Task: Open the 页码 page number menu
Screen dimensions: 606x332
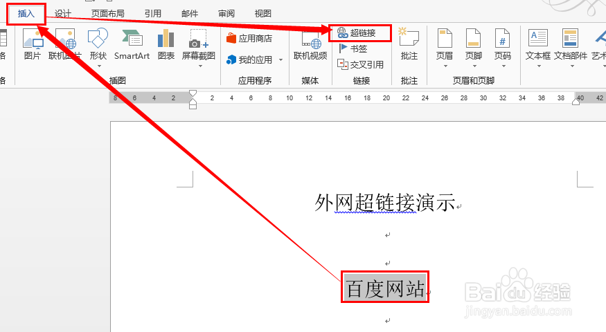Action: tap(502, 44)
